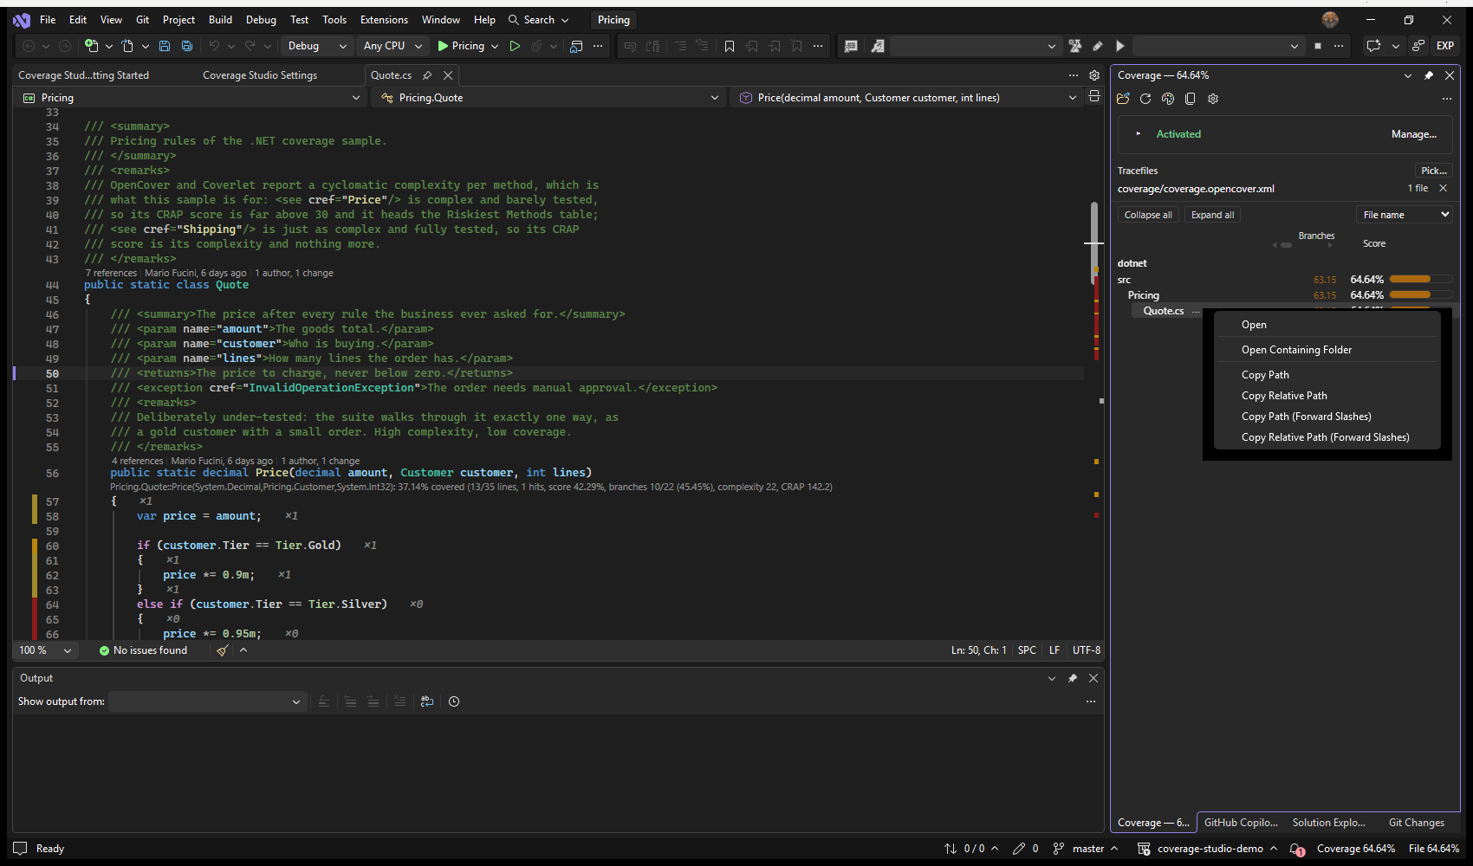Click the Branches column horizontal scroll thumb

pos(1286,245)
